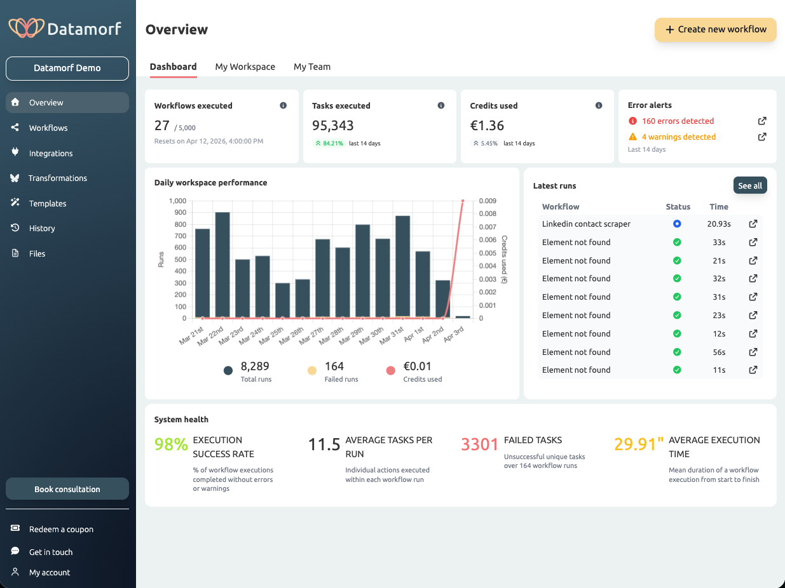Go to Transformations in the sidebar
This screenshot has height=588, width=785.
click(x=67, y=178)
